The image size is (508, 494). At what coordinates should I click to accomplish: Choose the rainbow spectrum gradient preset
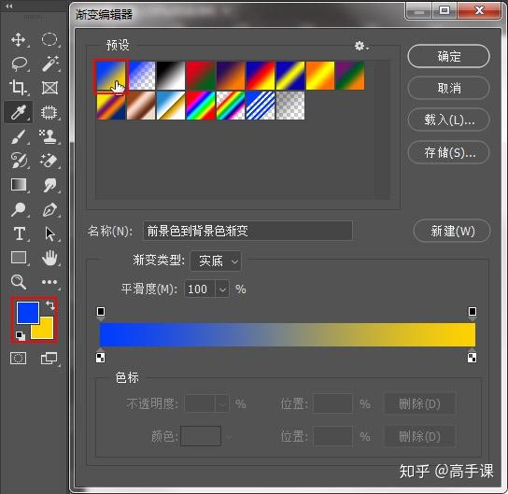click(201, 106)
